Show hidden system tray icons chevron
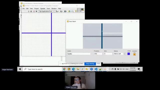The width and height of the screenshot is (160, 90). pos(110,69)
